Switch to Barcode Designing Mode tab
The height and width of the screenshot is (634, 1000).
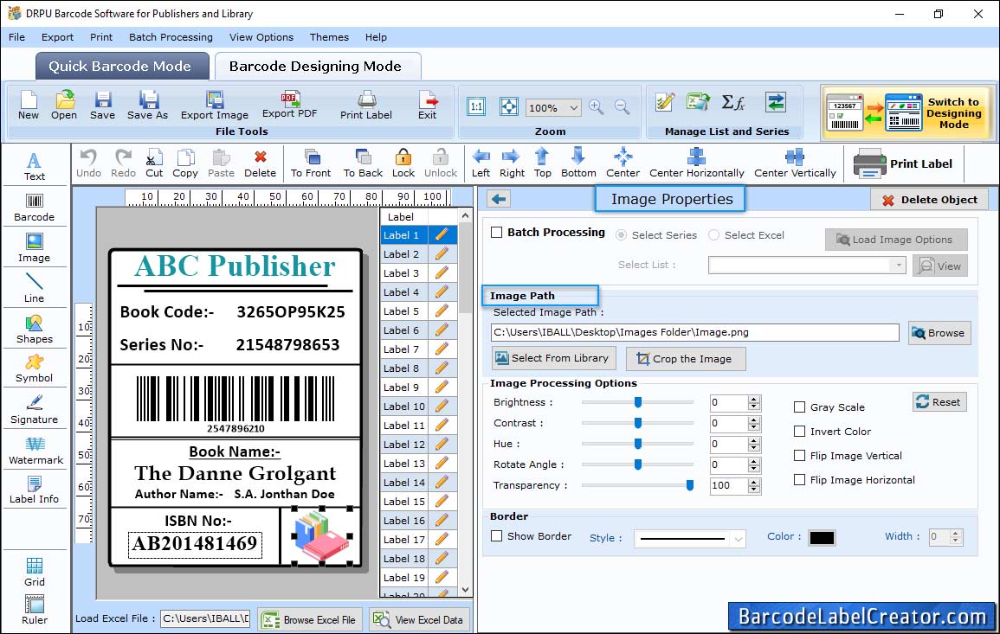pos(317,67)
